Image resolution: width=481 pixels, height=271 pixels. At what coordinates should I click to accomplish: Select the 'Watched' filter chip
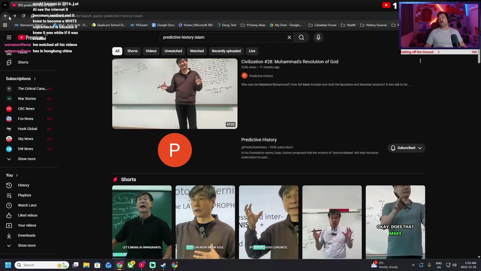coord(197,51)
